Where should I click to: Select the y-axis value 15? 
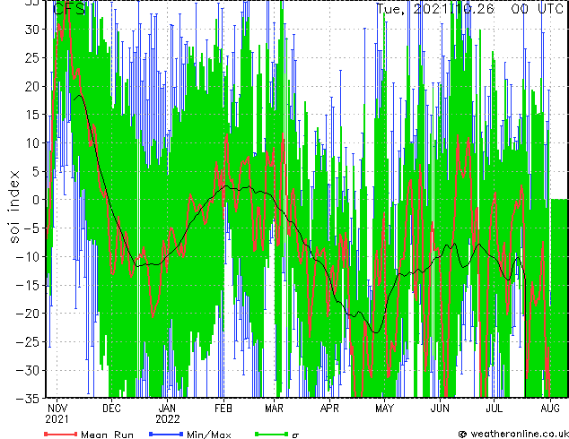(32, 115)
